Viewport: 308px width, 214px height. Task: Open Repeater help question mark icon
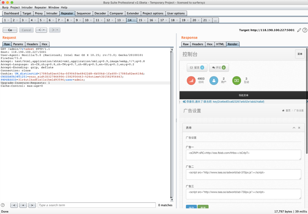305,30
